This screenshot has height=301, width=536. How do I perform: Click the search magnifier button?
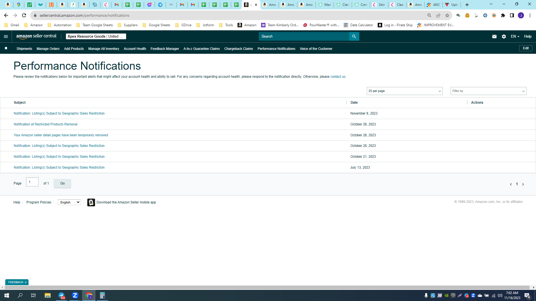pyautogui.click(x=354, y=37)
